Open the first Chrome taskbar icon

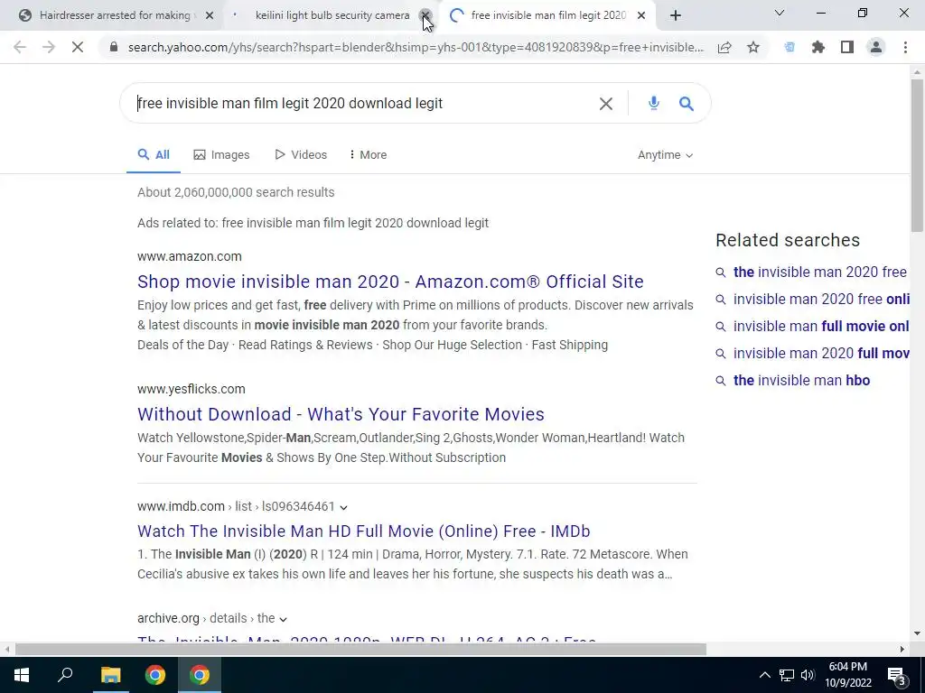pos(155,675)
